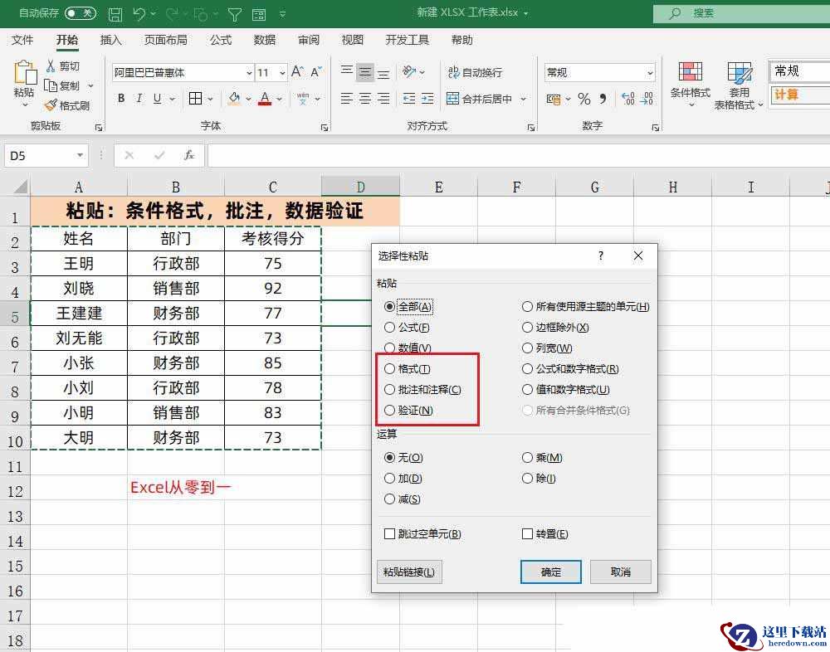The image size is (830, 652).
Task: Open the Name Box dropdown arrow
Action: (x=80, y=155)
